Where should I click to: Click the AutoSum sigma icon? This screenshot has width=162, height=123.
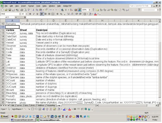[x=66, y=10]
